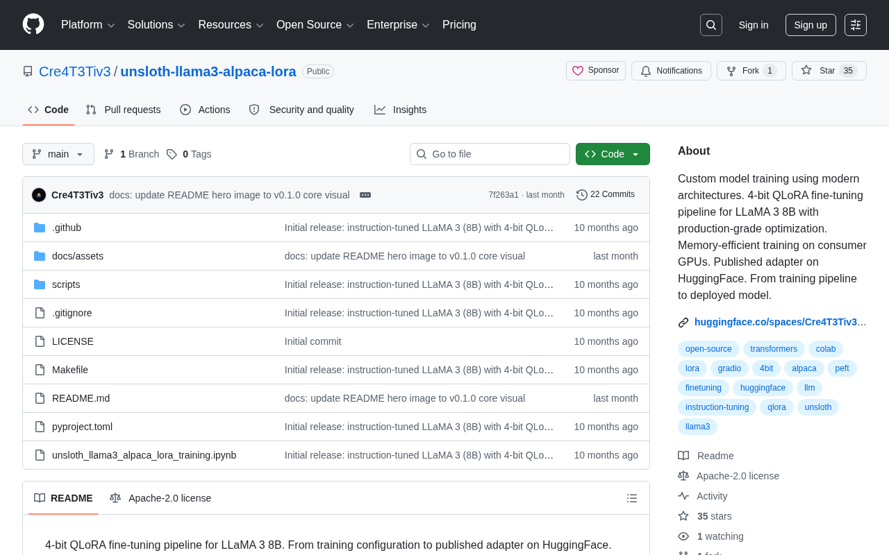This screenshot has width=889, height=555.
Task: Switch to the Pull requests tab
Action: [124, 110]
